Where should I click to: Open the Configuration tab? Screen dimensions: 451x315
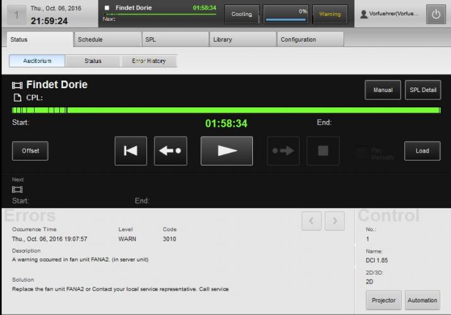pos(310,40)
